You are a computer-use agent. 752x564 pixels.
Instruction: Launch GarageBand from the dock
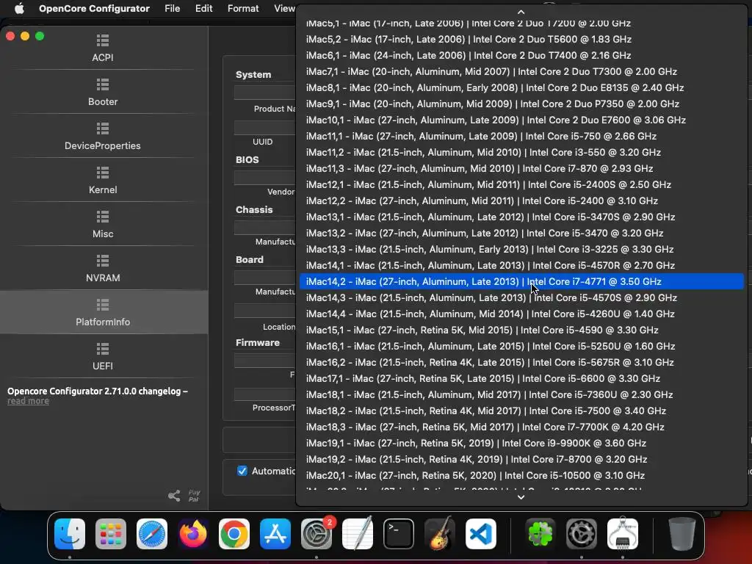[x=440, y=534]
